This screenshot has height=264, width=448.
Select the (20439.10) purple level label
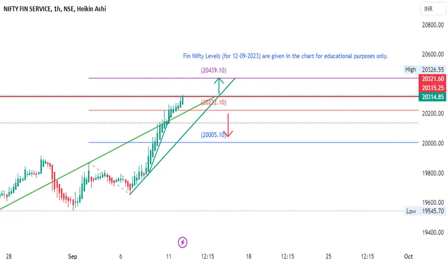pyautogui.click(x=213, y=70)
